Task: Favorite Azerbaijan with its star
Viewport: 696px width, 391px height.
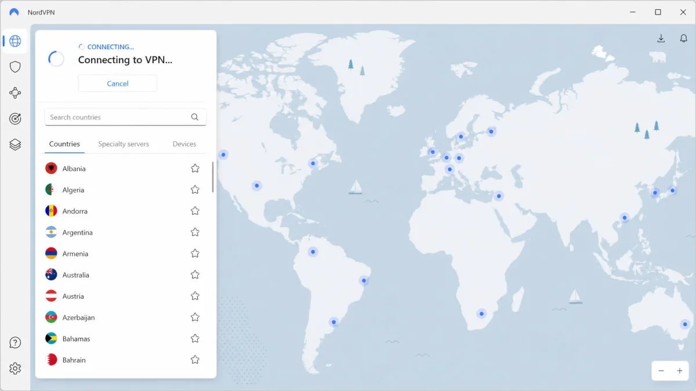Action: tap(195, 317)
